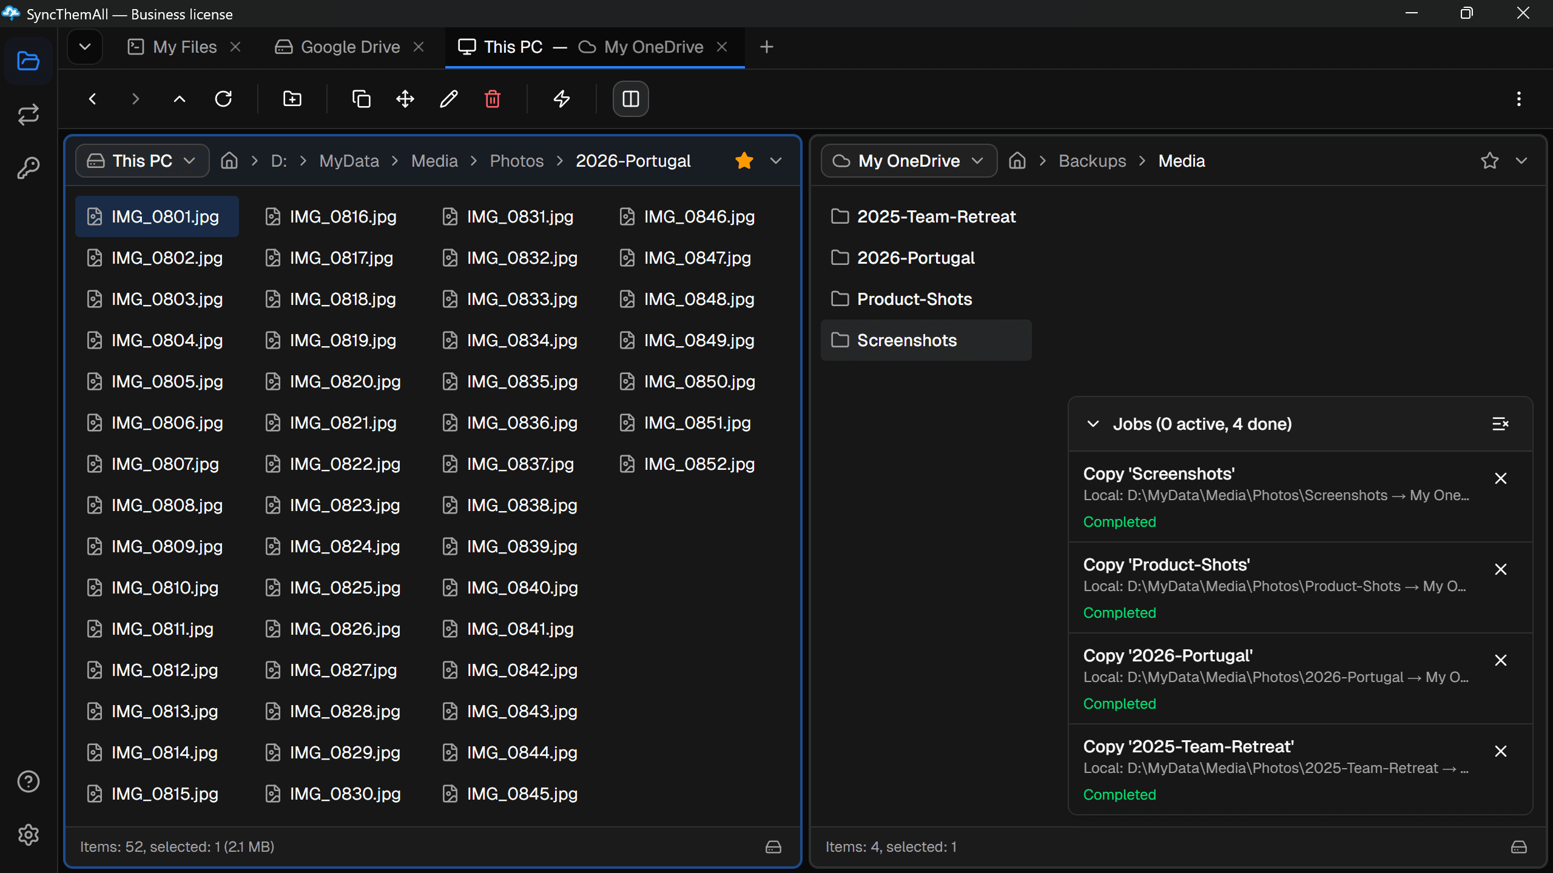The image size is (1553, 873).
Task: Dismiss the Copy '2025-Team-Retreat' job
Action: [x=1501, y=751]
